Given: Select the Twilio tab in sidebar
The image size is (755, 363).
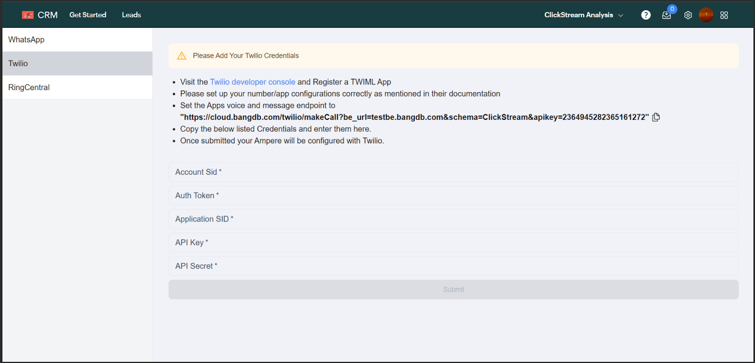Looking at the screenshot, I should (x=77, y=64).
